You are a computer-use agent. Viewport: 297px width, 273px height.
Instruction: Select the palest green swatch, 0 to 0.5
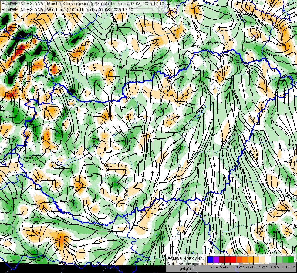tap(274, 260)
